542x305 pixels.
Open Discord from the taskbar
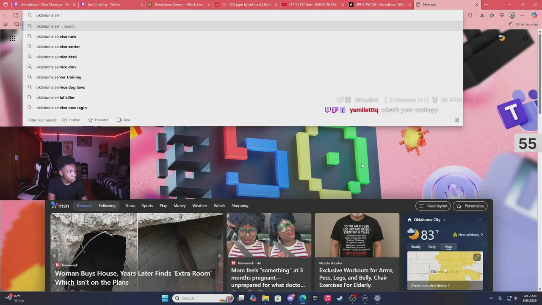290,298
